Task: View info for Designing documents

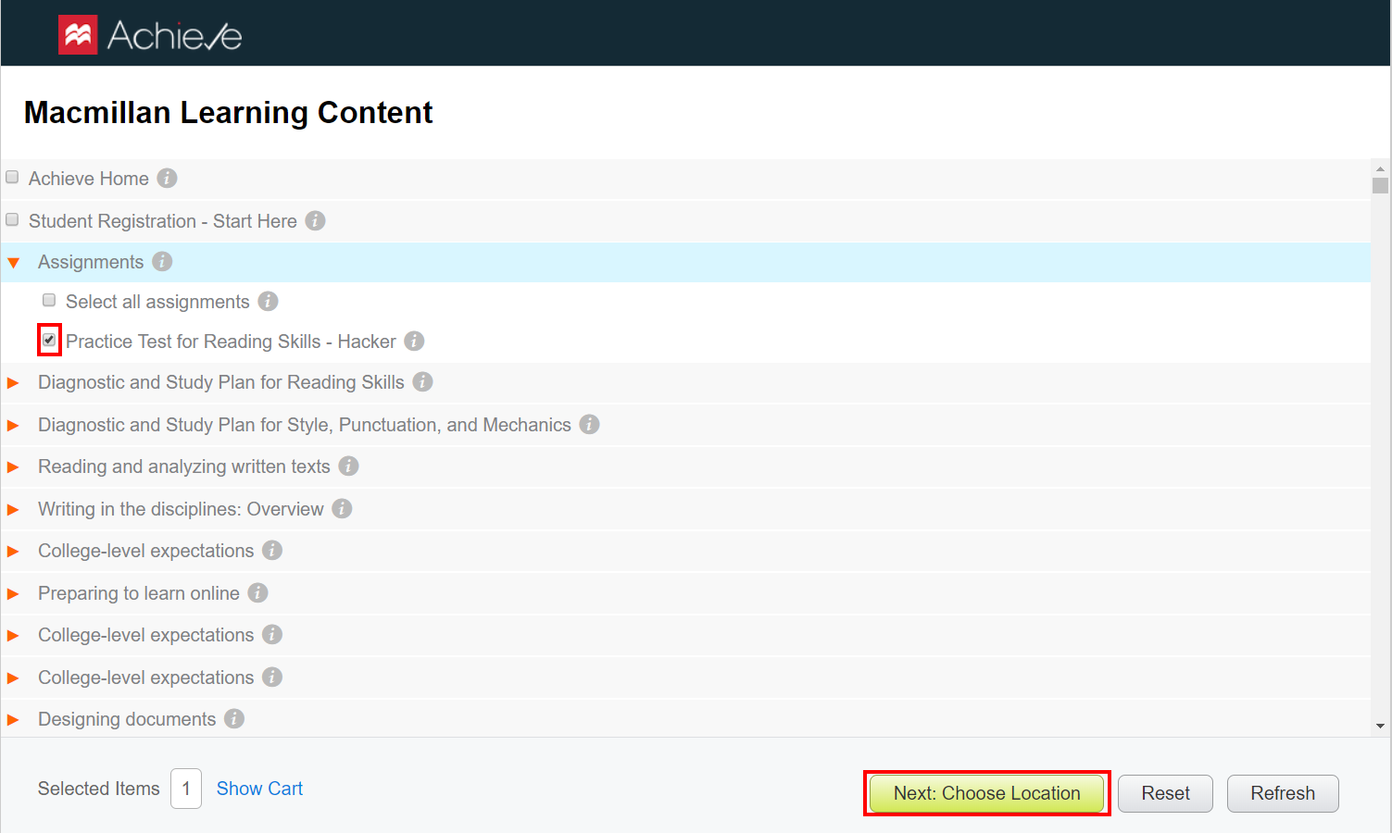Action: [x=234, y=718]
